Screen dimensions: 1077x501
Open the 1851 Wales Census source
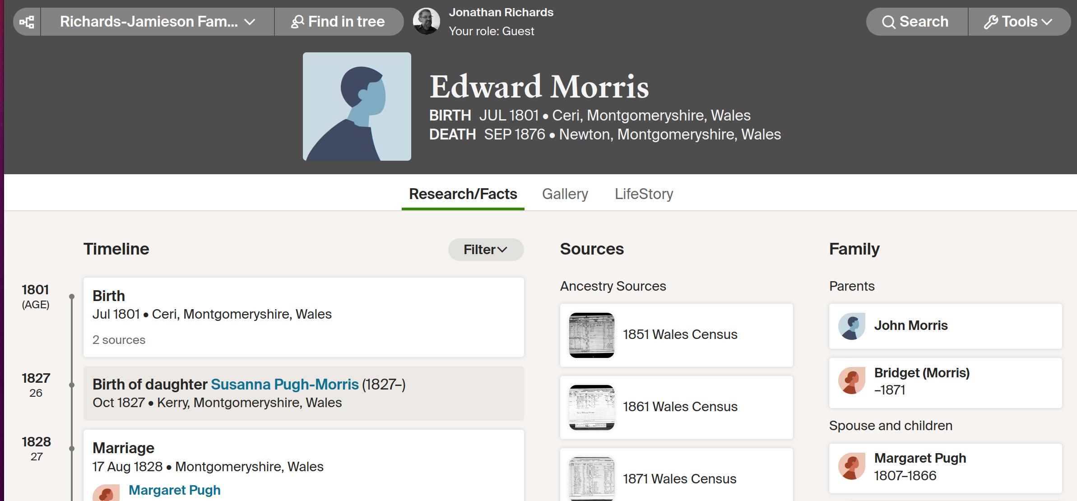pyautogui.click(x=677, y=335)
